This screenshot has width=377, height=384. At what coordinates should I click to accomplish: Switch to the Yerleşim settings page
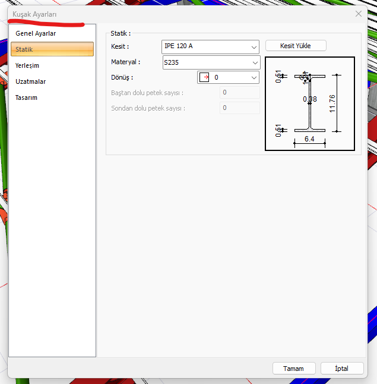click(27, 65)
